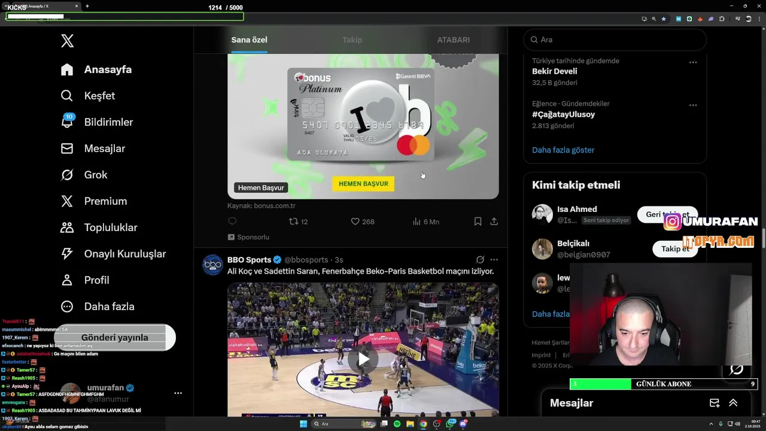Open the Hizmet Şartları footer link
Screen dimensions: 766x431
551,343
